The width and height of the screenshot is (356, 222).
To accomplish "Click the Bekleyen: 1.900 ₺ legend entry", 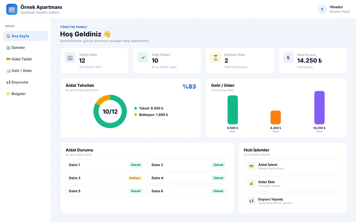I will (151, 115).
